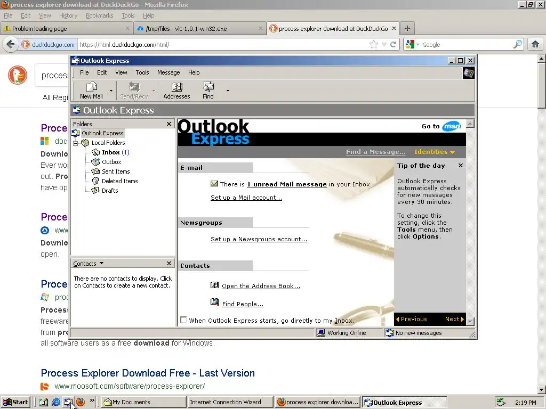Click the Find toolbar icon
The image size is (546, 409).
[208, 87]
